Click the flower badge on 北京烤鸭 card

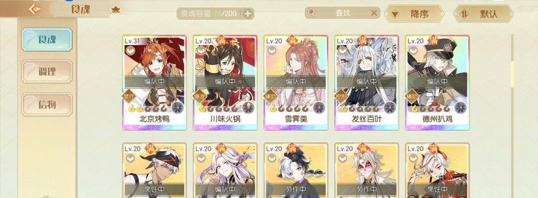click(x=178, y=107)
